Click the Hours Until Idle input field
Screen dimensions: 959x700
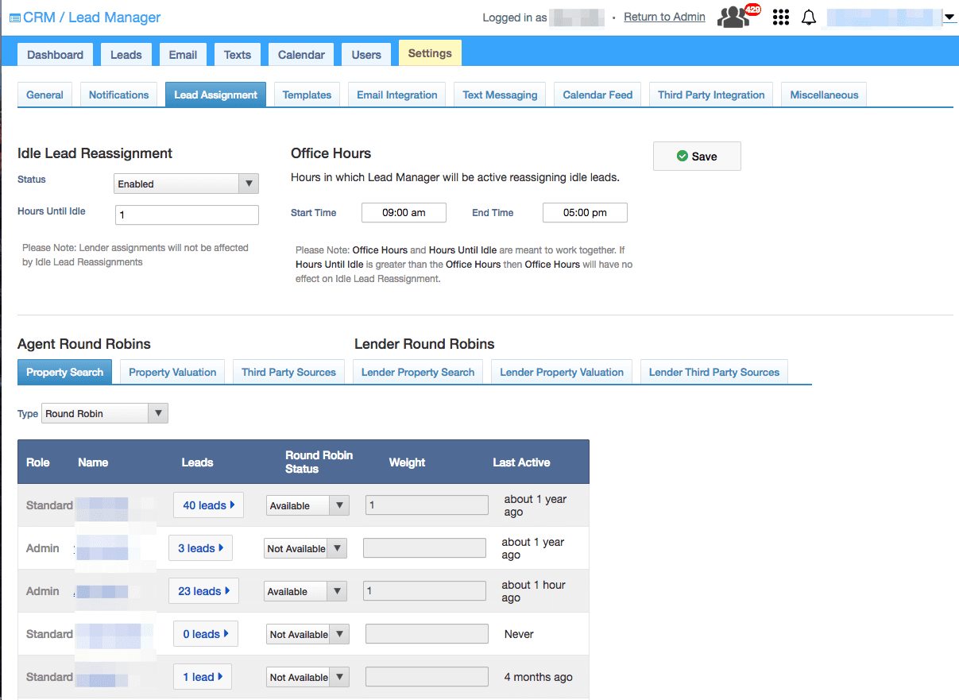pos(186,215)
